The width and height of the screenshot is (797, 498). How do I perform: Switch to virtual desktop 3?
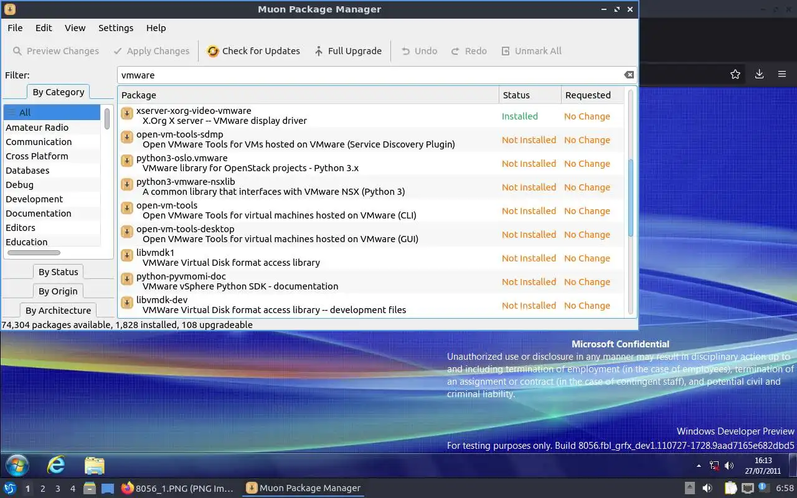click(58, 489)
